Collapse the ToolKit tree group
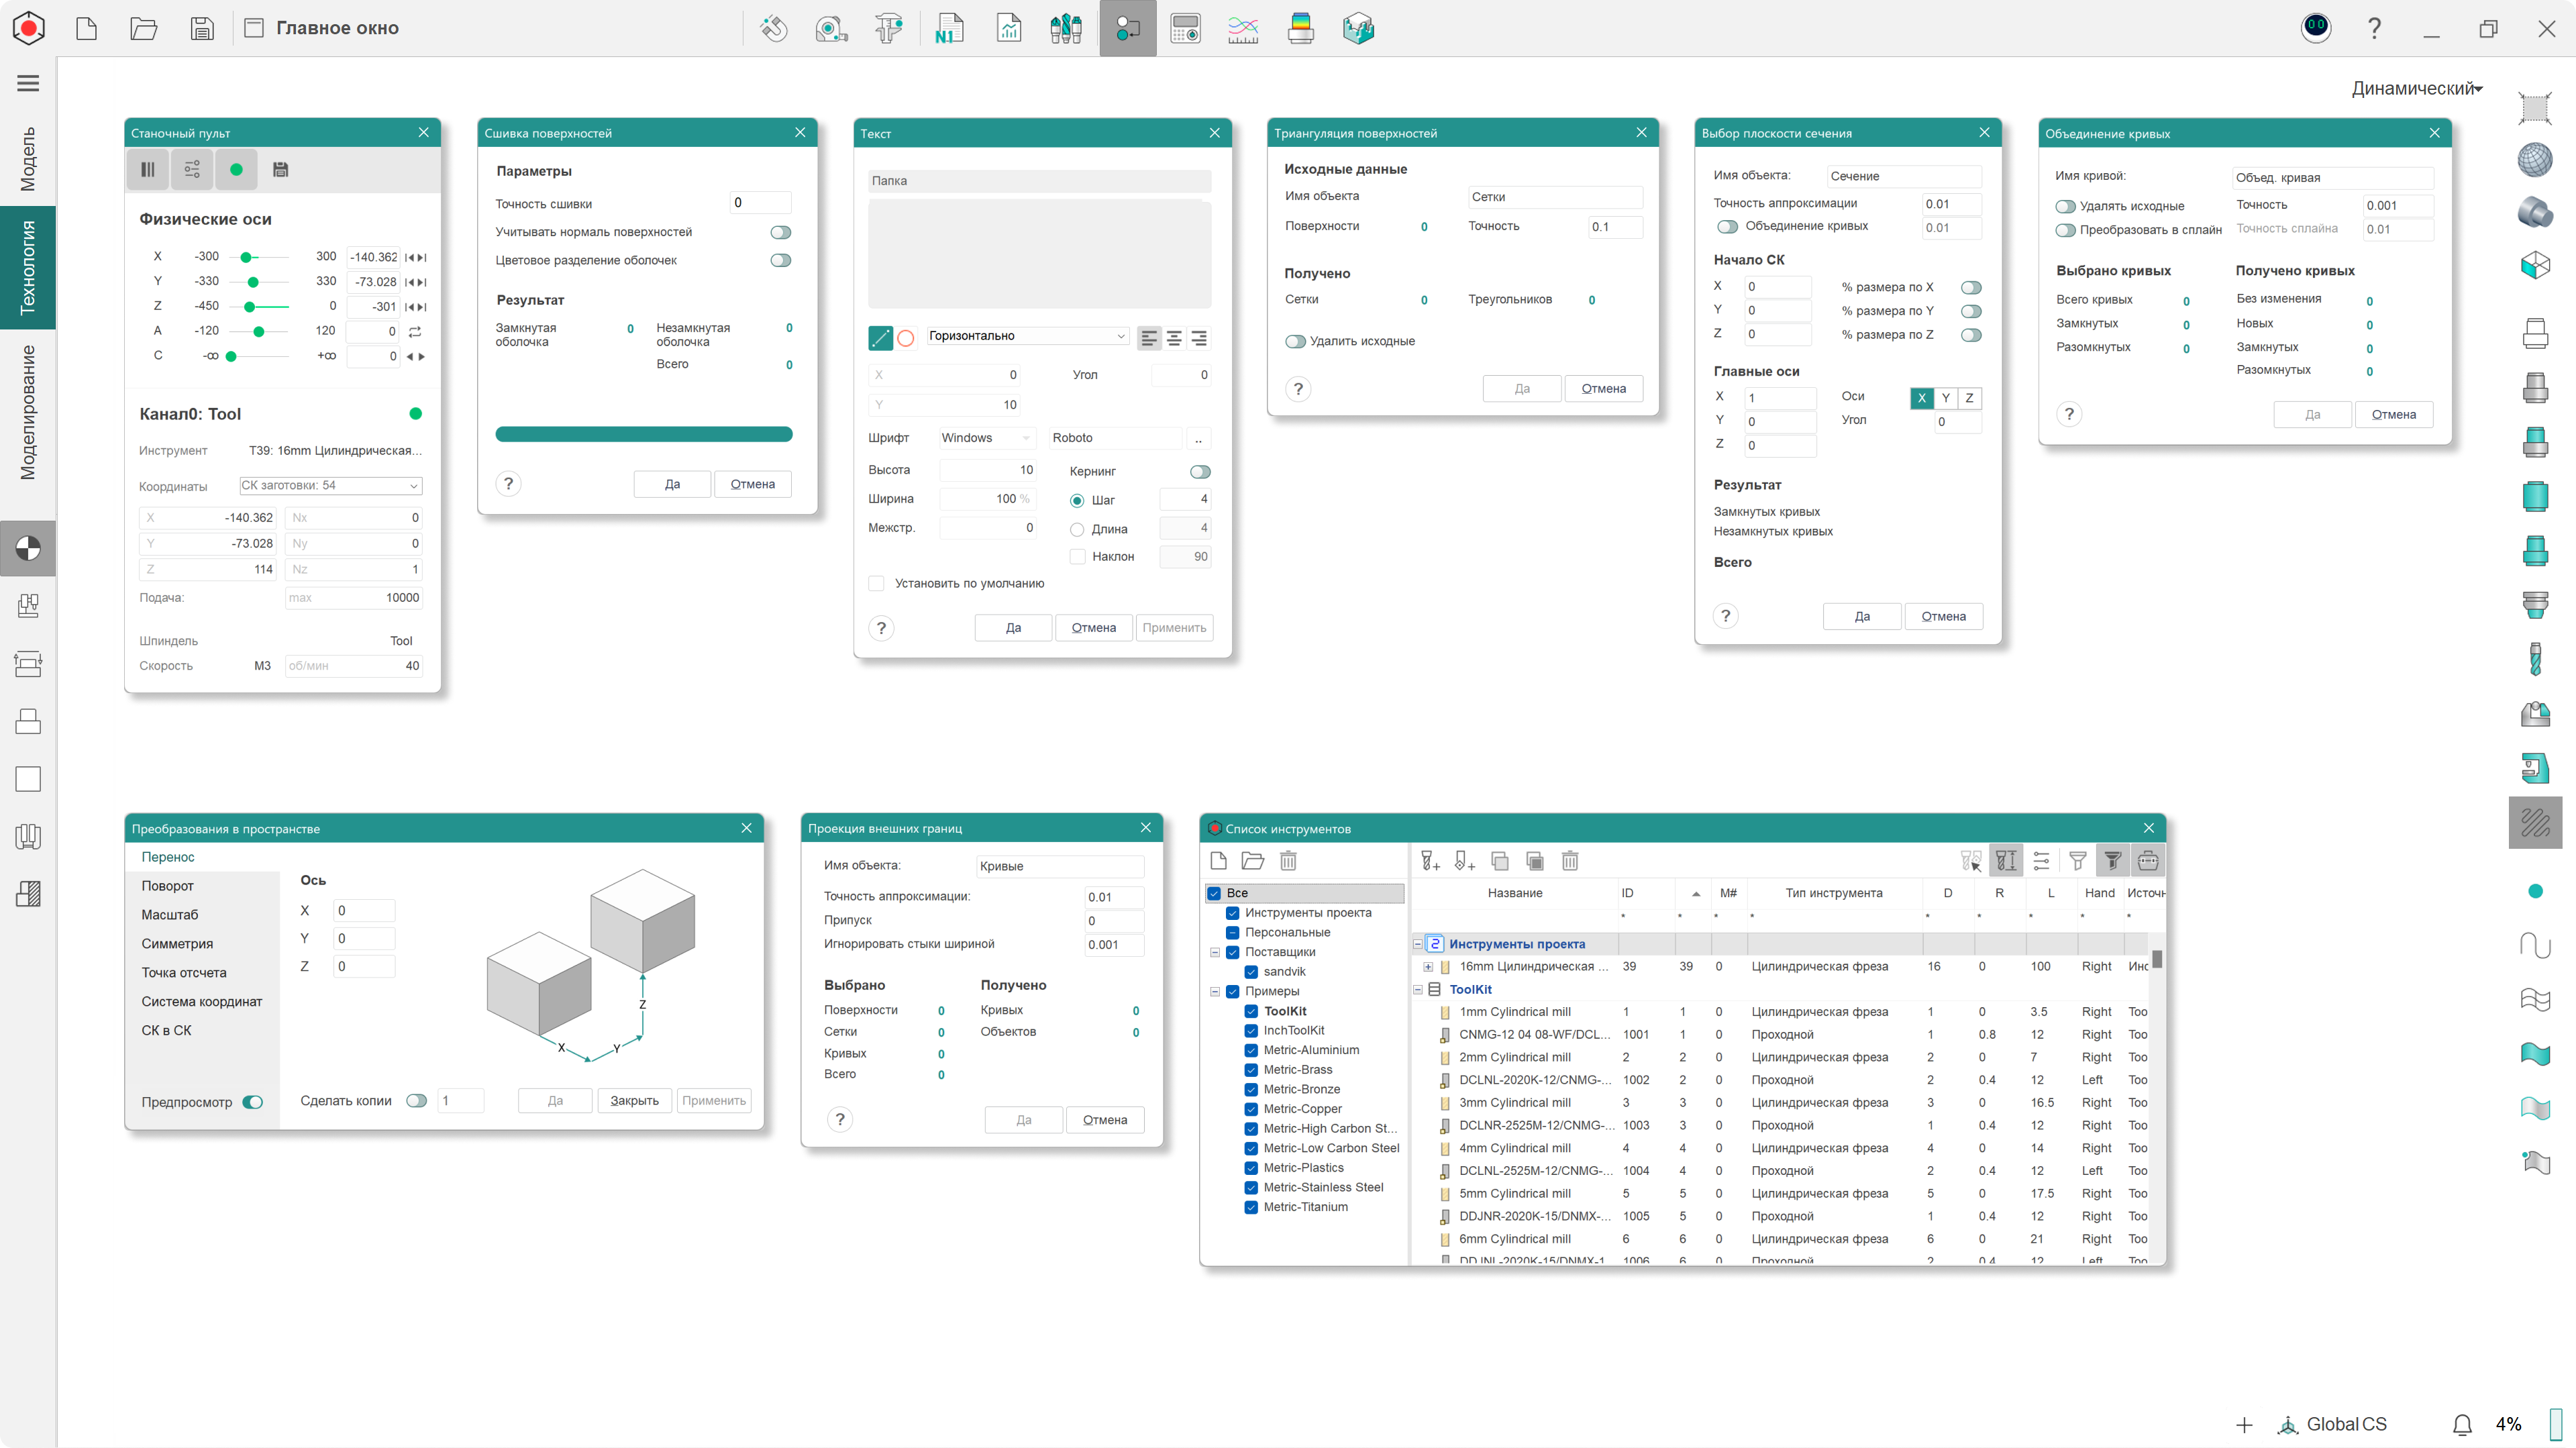The image size is (2576, 1448). point(1417,990)
